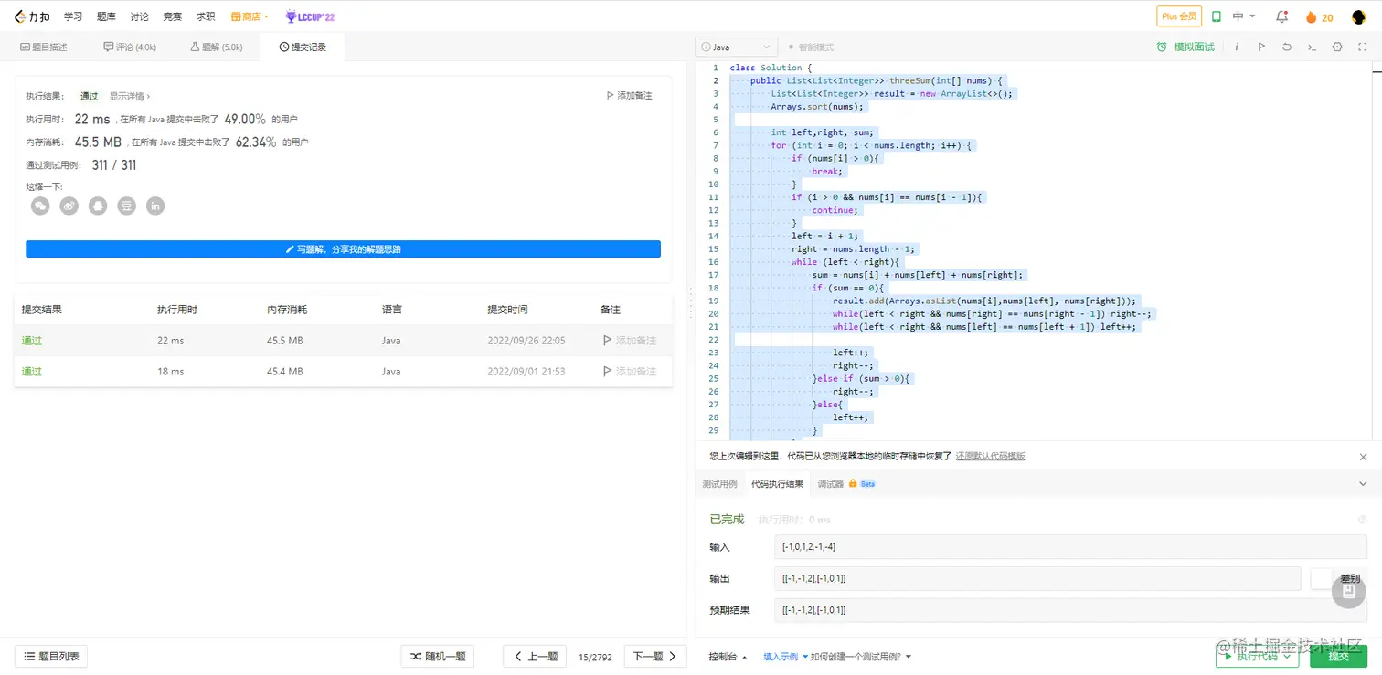Share result via LinkedIn icon
Screen dimensions: 1382x675
pos(155,206)
